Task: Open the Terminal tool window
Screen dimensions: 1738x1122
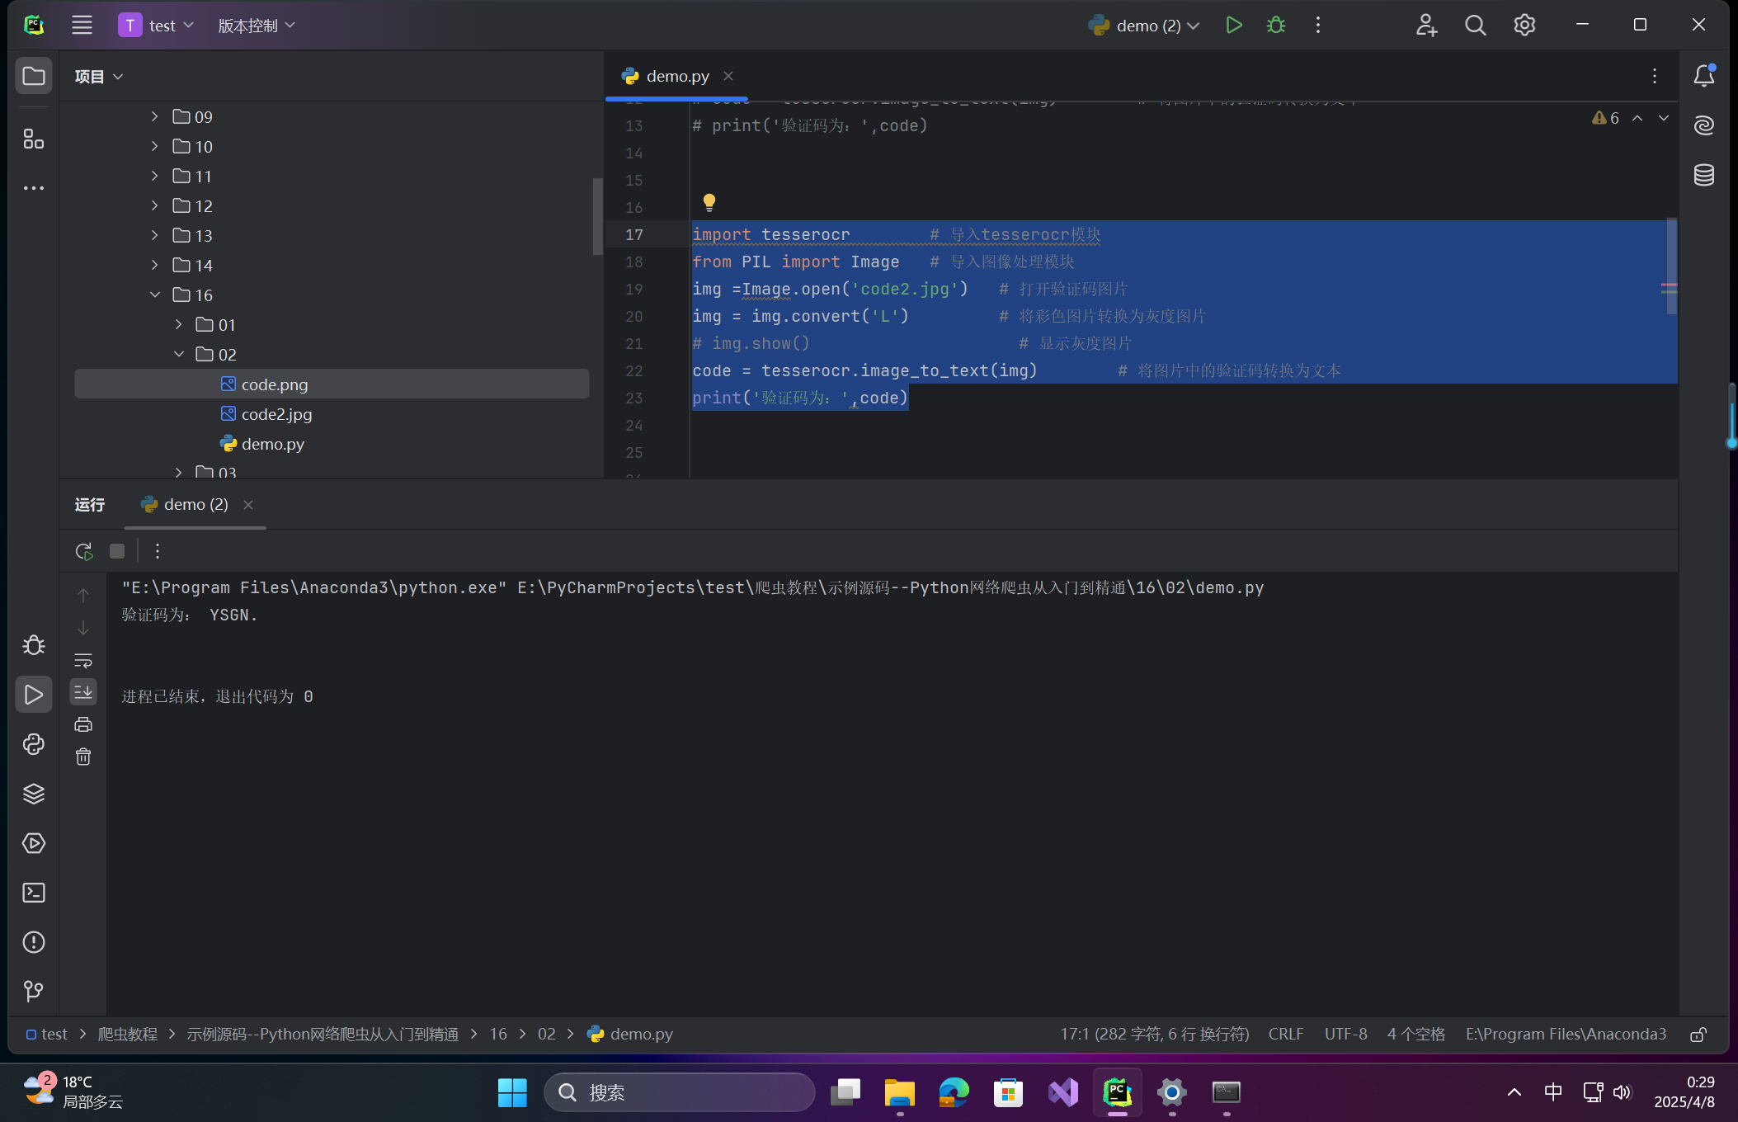Action: pos(34,893)
